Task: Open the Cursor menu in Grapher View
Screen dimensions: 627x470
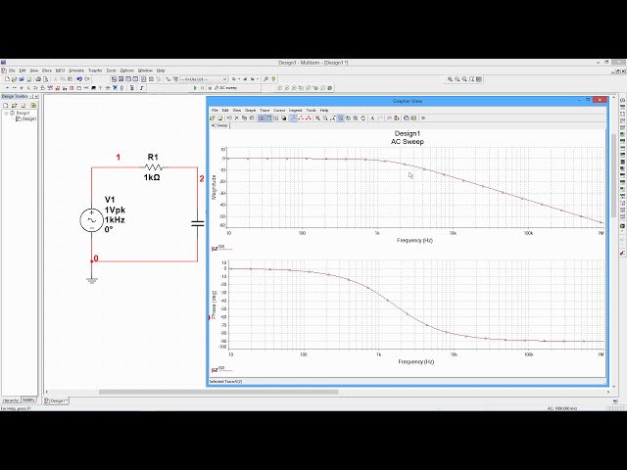Action: click(x=279, y=111)
